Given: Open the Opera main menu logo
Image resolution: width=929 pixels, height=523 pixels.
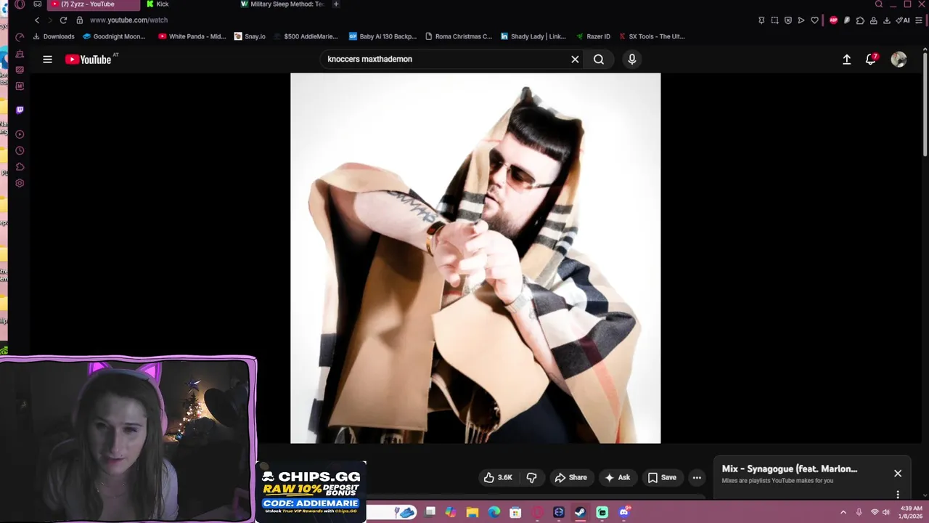Looking at the screenshot, I should pos(20,4).
